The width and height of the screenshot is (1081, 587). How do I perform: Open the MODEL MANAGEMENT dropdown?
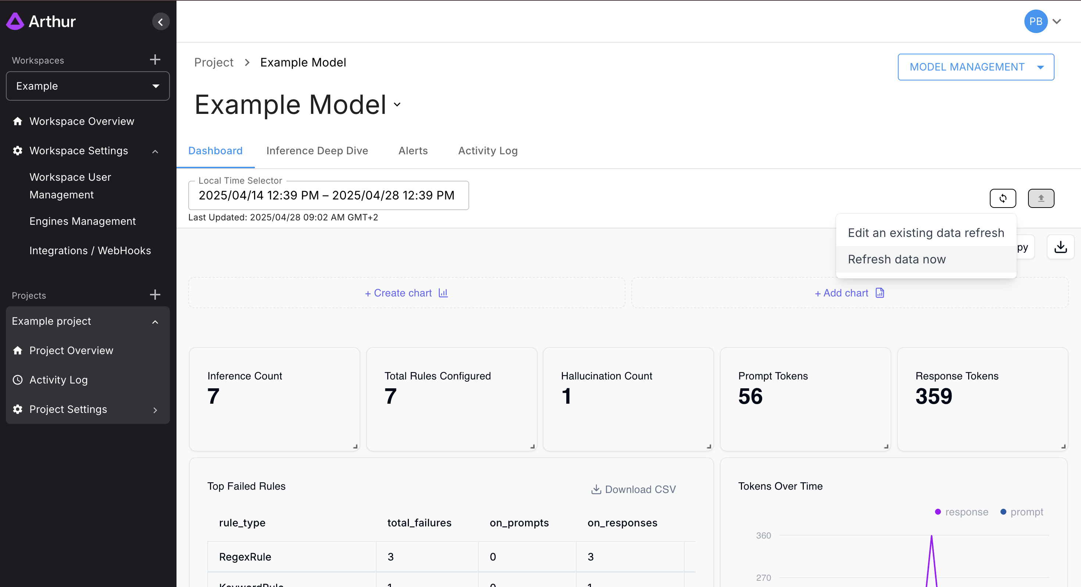click(976, 67)
